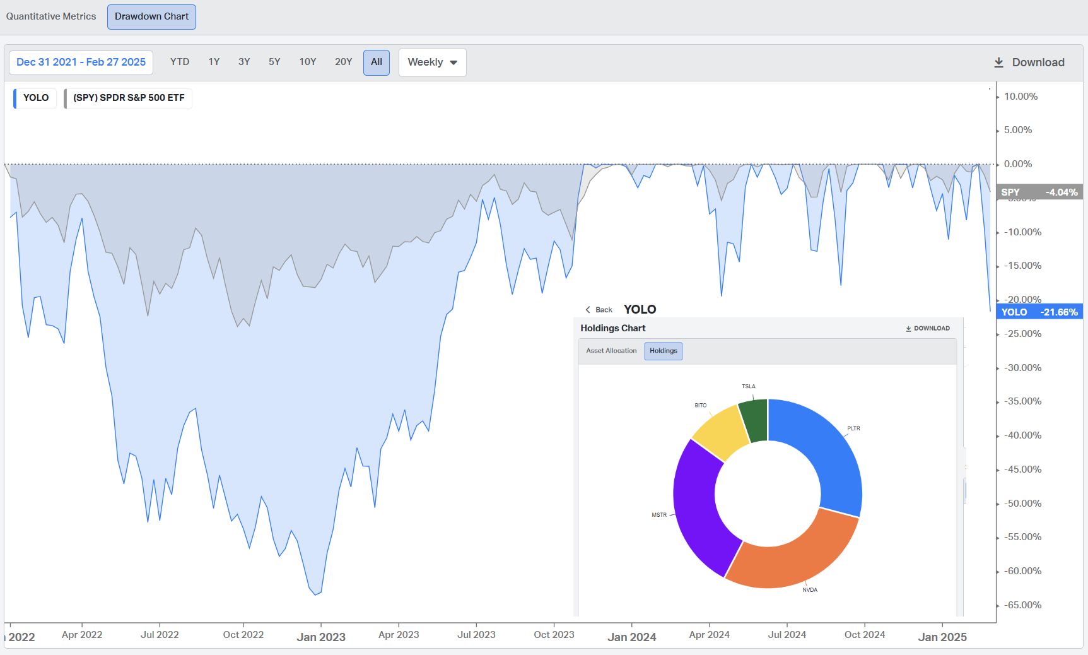Click the TSLA label above the donut
This screenshot has height=655, width=1088.
tap(749, 386)
